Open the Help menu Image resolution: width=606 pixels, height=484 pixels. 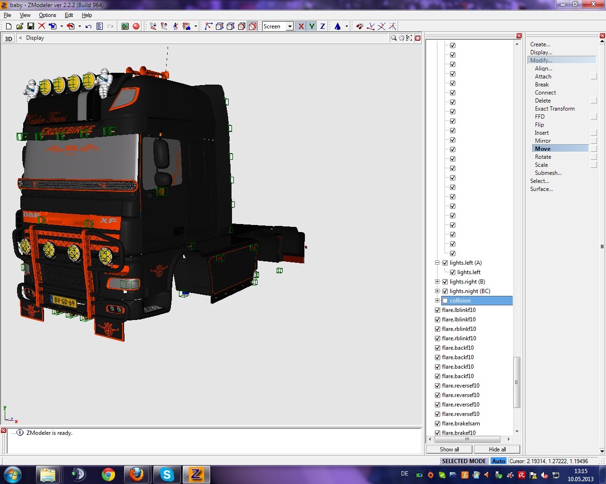click(x=87, y=15)
